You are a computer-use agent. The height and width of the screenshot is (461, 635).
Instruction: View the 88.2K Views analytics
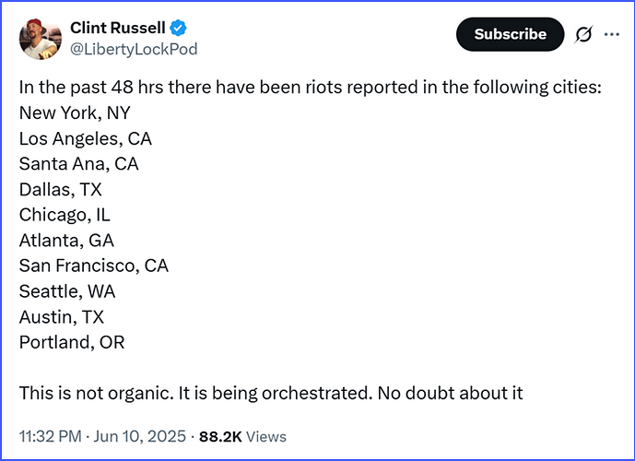tap(242, 437)
